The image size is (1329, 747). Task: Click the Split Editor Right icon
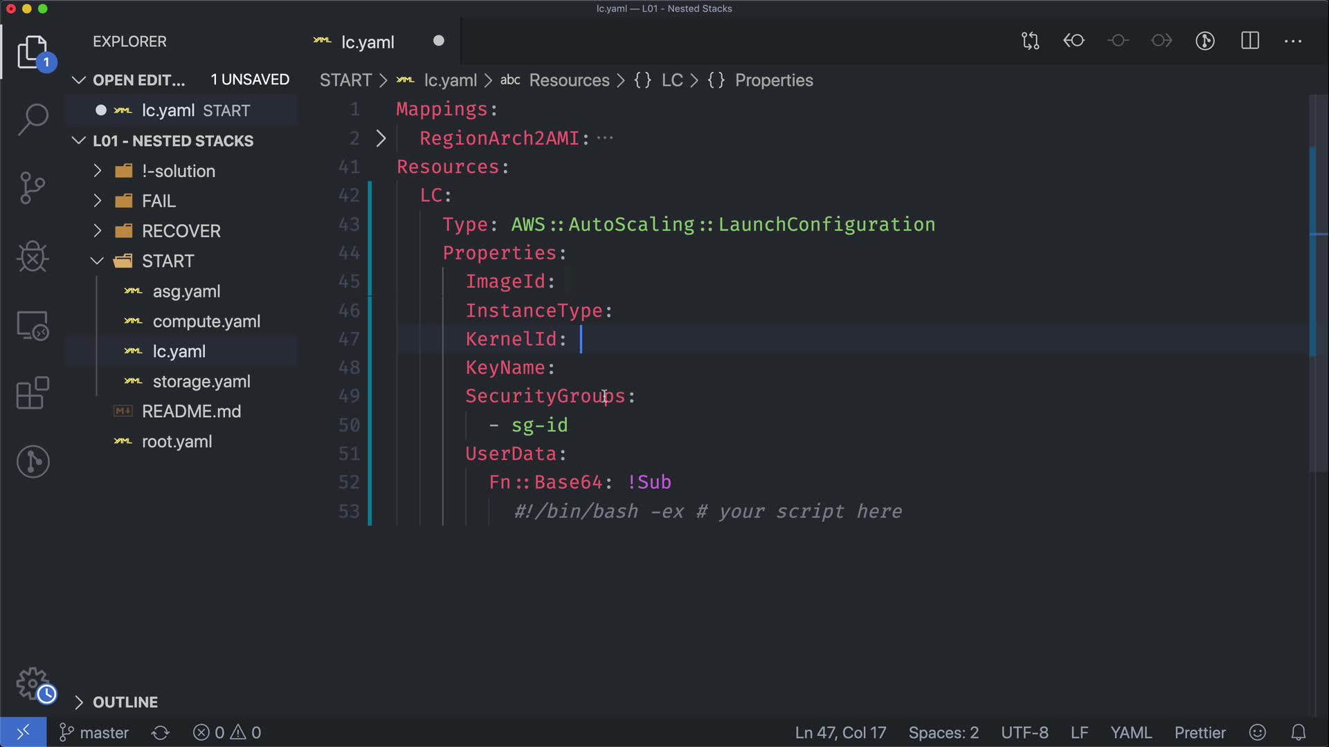[1249, 41]
